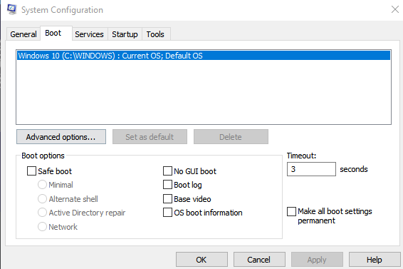This screenshot has width=403, height=269.
Task: Toggle OS boot information checkbox
Action: [167, 213]
